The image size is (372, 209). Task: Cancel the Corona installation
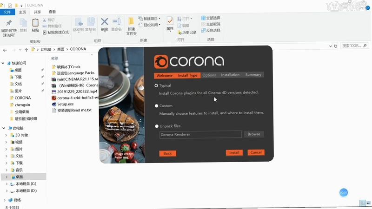click(256, 152)
